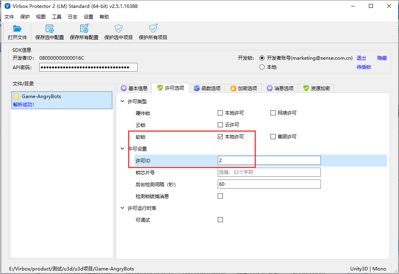Collapse the 许可设置 section
The image size is (399, 274).
pyautogui.click(x=123, y=149)
